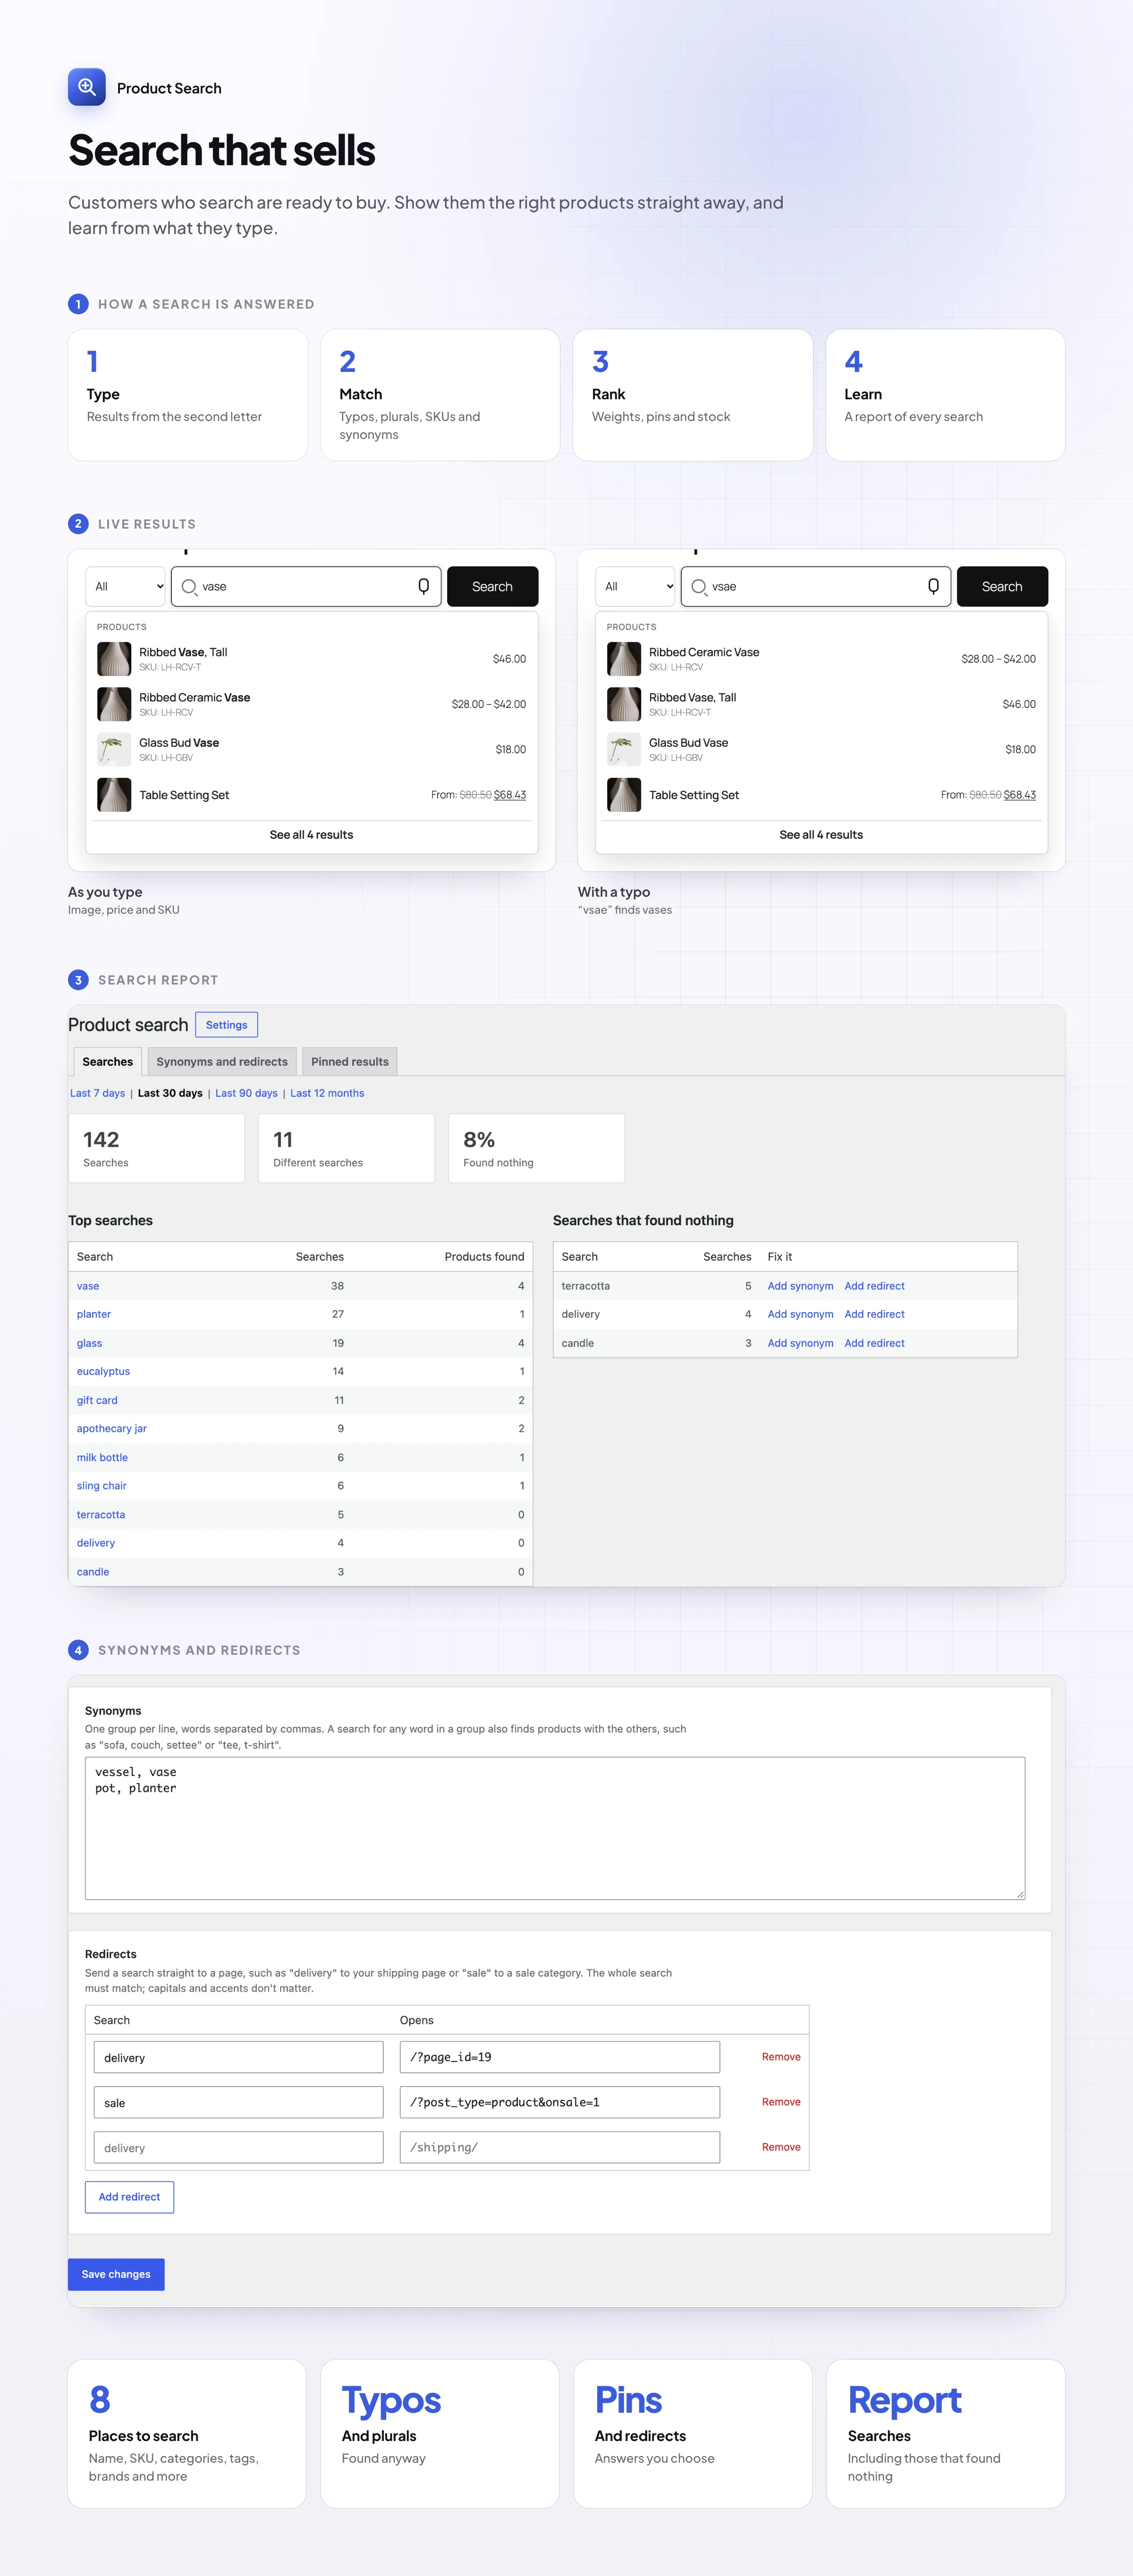This screenshot has width=1133, height=2576.
Task: Click the Save changes button
Action: 116,2274
